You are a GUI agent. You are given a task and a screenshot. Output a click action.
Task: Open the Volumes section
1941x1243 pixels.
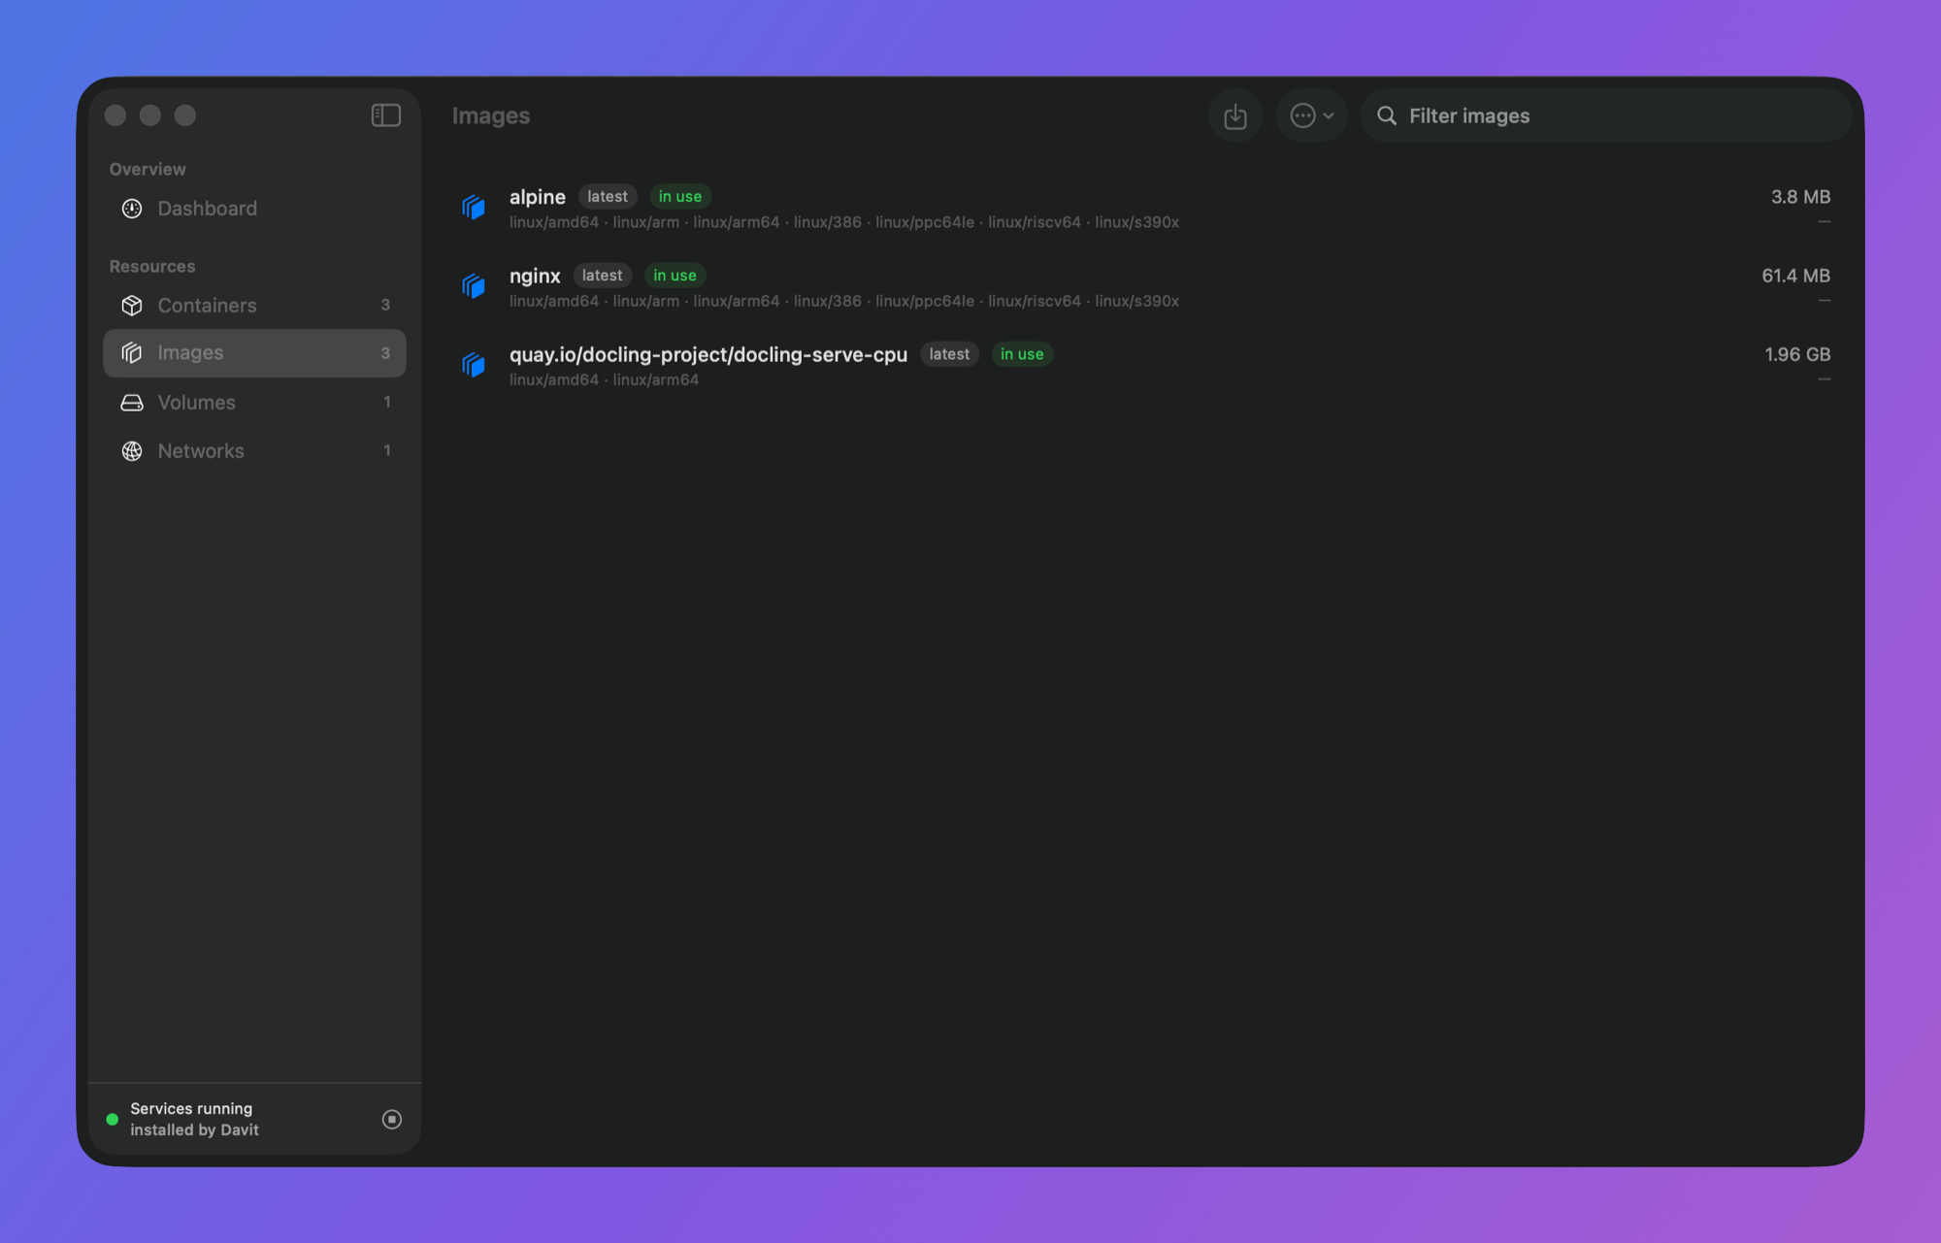[x=254, y=402]
